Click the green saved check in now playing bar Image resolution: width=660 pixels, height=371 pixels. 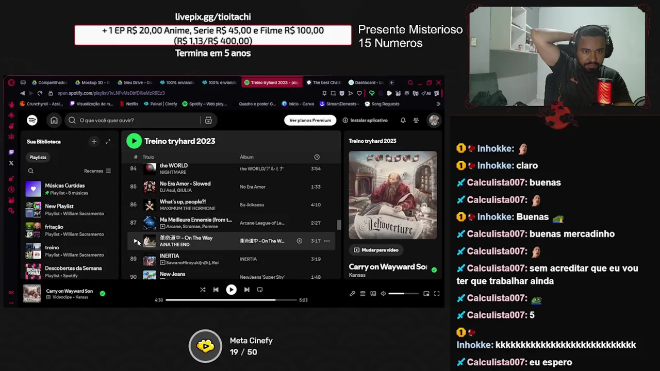tap(103, 293)
